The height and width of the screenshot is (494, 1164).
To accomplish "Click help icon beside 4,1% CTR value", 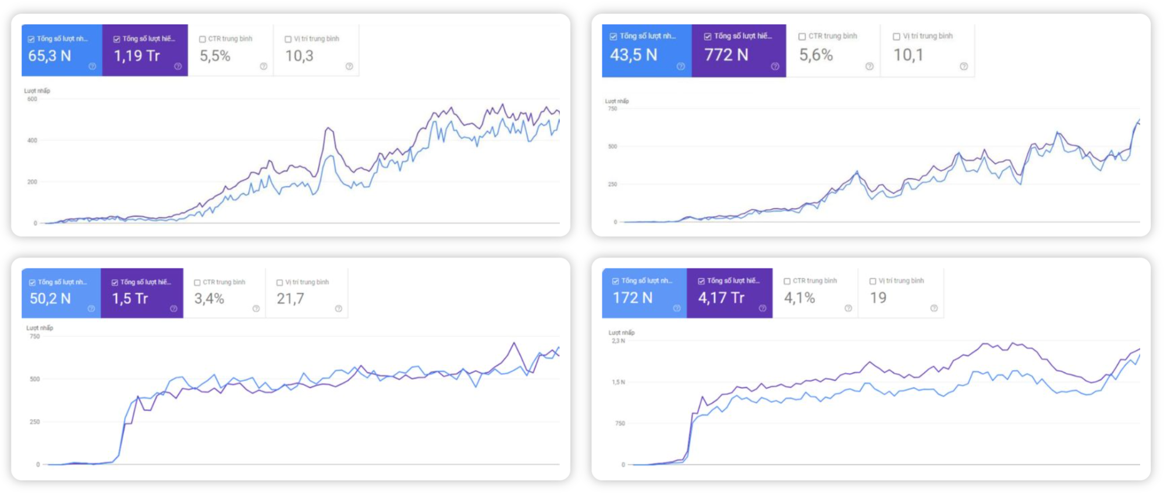I will click(848, 308).
